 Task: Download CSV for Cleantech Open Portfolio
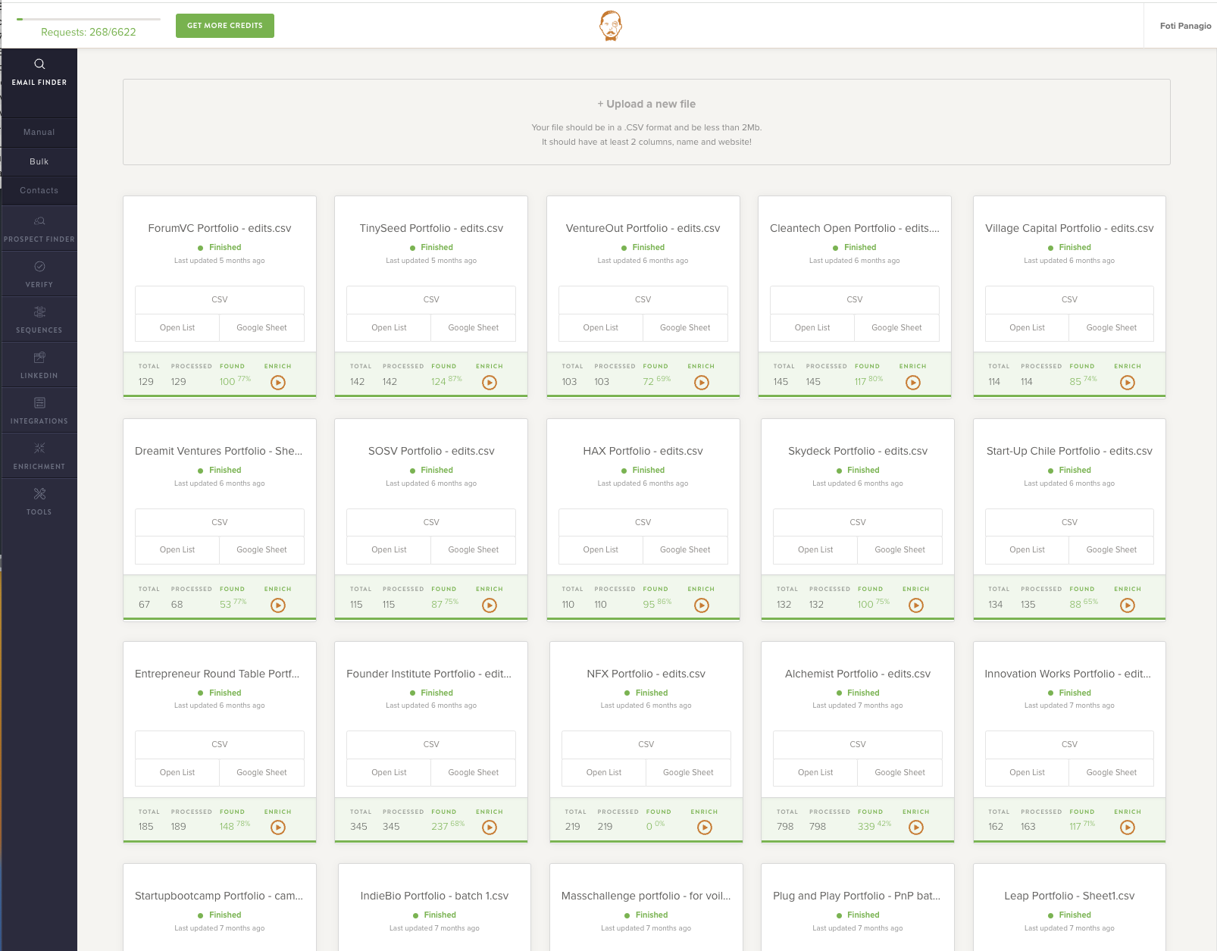(855, 299)
